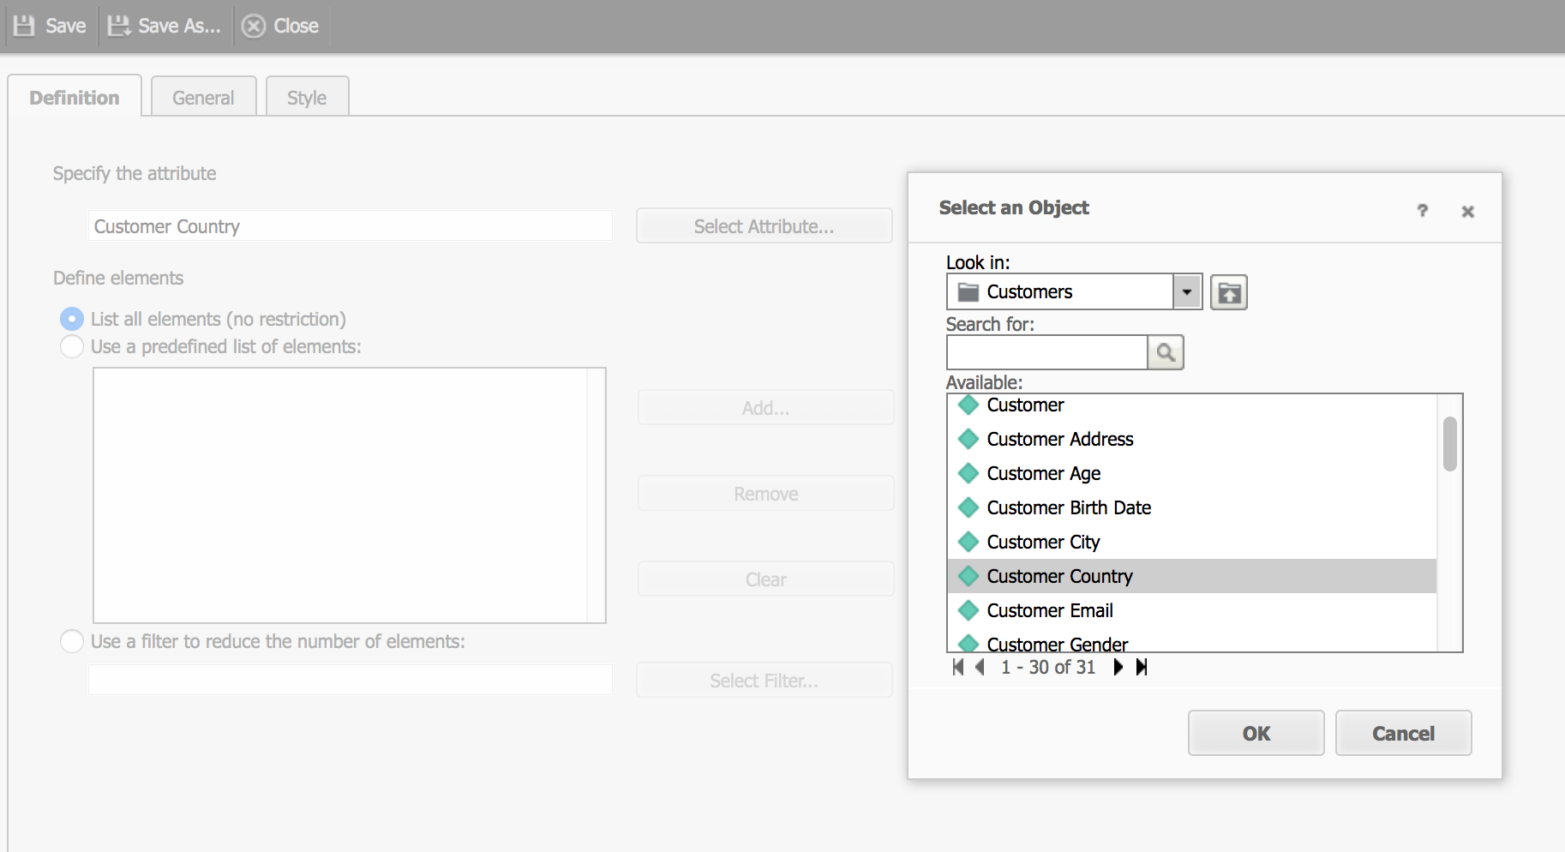The width and height of the screenshot is (1565, 852).
Task: Click the Save As toolbar icon
Action: (x=118, y=26)
